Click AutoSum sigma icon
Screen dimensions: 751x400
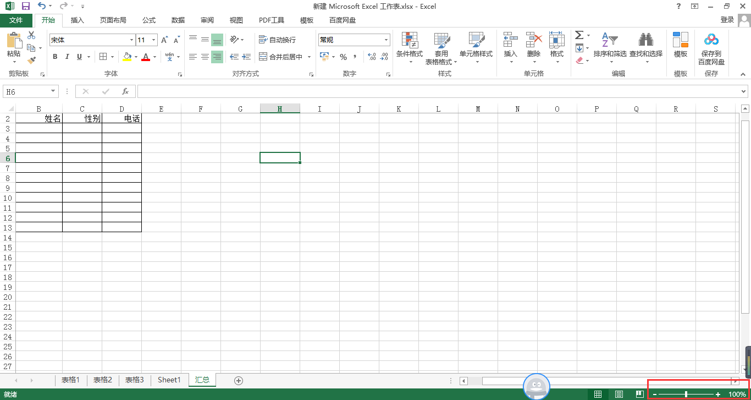(x=579, y=35)
